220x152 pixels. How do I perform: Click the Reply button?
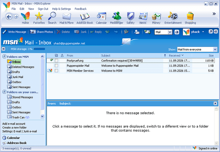click(x=96, y=32)
